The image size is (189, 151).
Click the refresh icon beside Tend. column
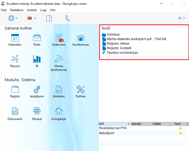tap(187, 124)
